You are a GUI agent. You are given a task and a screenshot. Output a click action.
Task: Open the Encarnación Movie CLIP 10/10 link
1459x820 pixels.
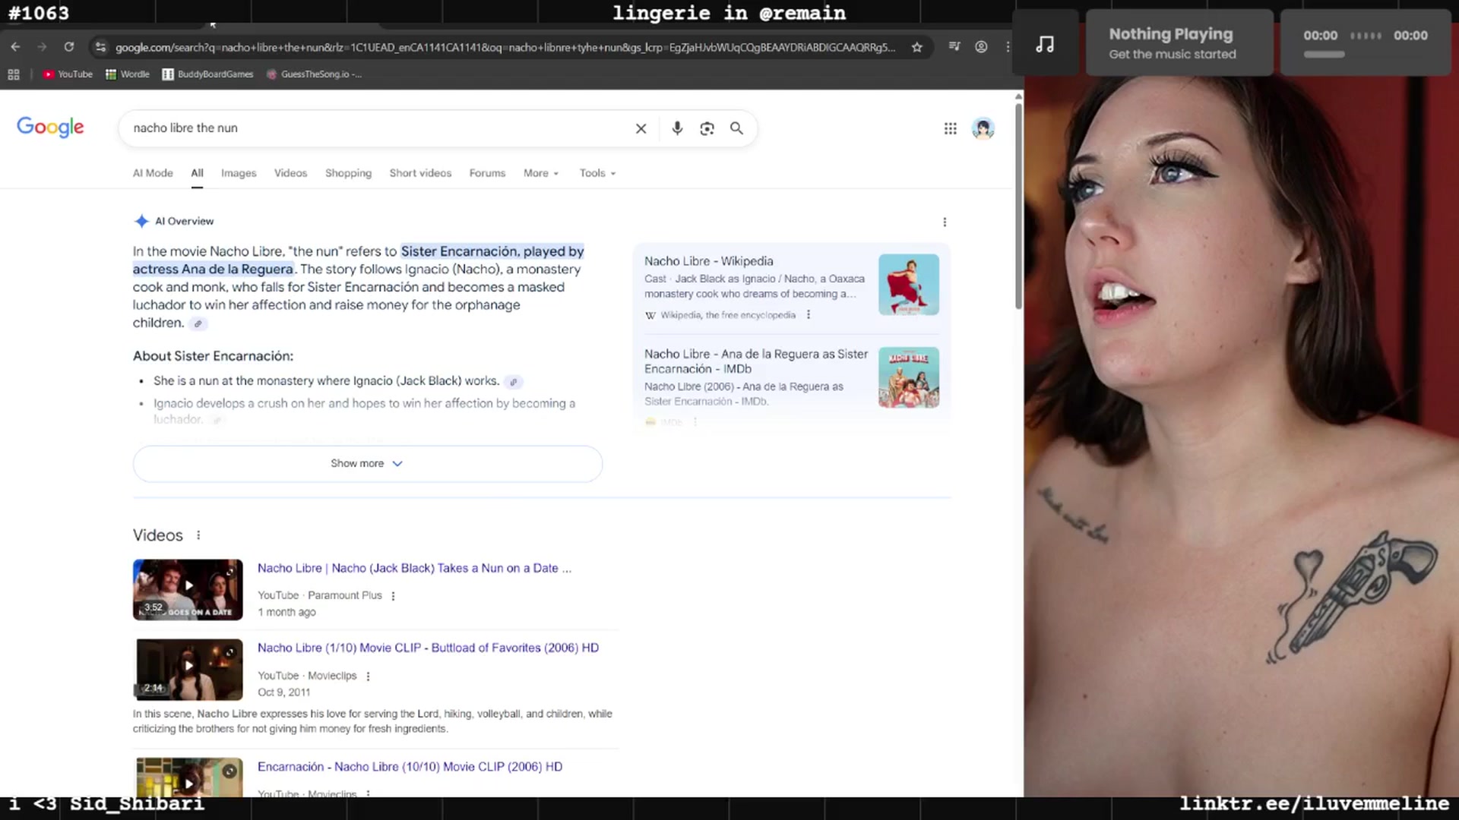pyautogui.click(x=410, y=767)
